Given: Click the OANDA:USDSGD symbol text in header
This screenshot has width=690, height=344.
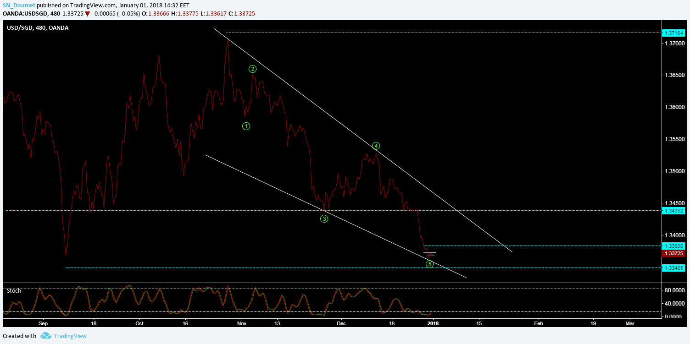Looking at the screenshot, I should 26,14.
